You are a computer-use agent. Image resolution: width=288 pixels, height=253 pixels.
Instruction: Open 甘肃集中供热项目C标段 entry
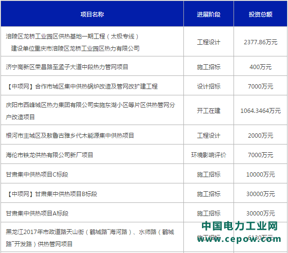point(37,174)
